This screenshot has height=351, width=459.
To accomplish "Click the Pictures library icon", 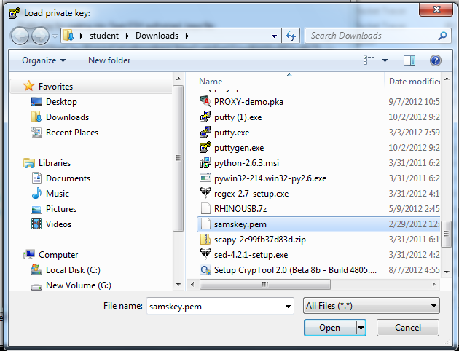I will pyautogui.click(x=36, y=209).
